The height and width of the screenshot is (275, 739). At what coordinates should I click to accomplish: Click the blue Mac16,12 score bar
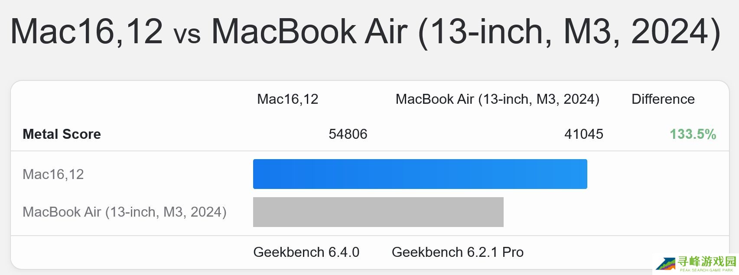click(420, 174)
